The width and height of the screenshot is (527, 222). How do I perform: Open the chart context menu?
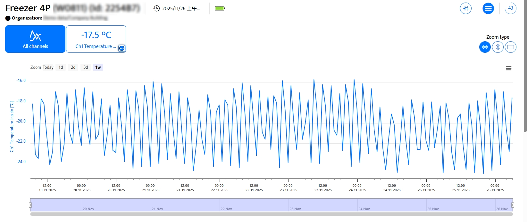(x=508, y=68)
